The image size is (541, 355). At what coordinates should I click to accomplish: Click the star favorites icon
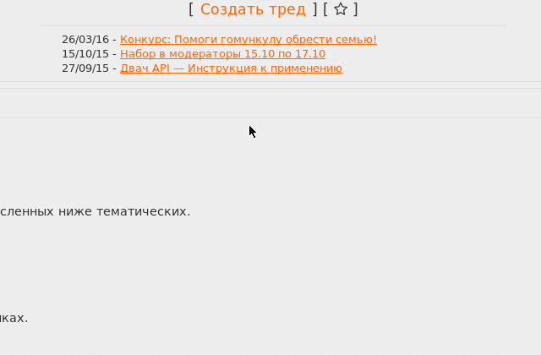point(341,9)
